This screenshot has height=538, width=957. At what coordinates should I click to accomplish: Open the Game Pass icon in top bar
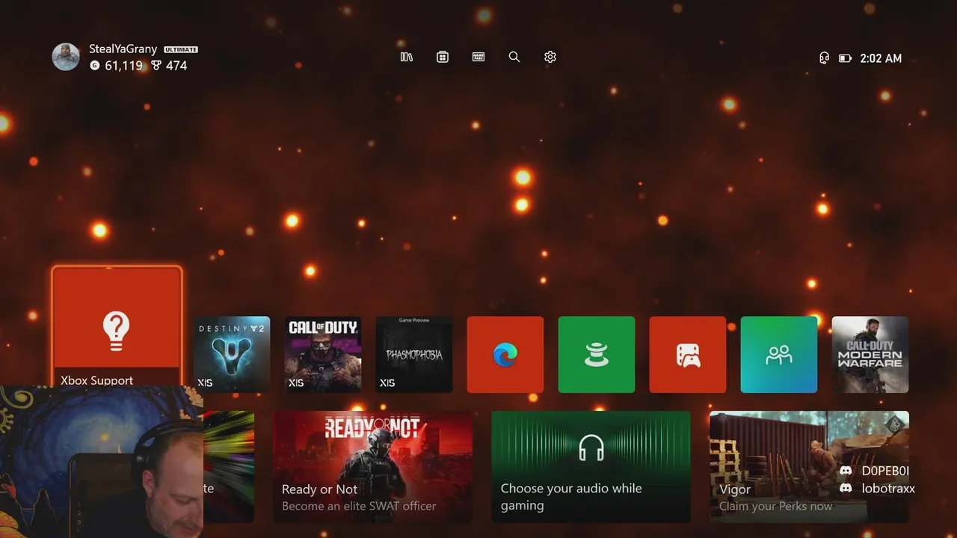[478, 57]
